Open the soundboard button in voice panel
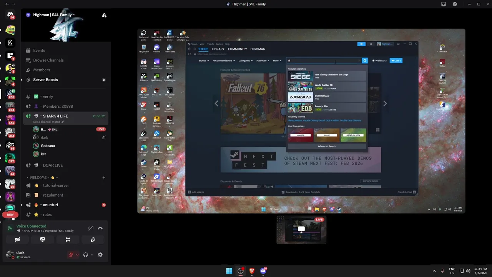 93,239
